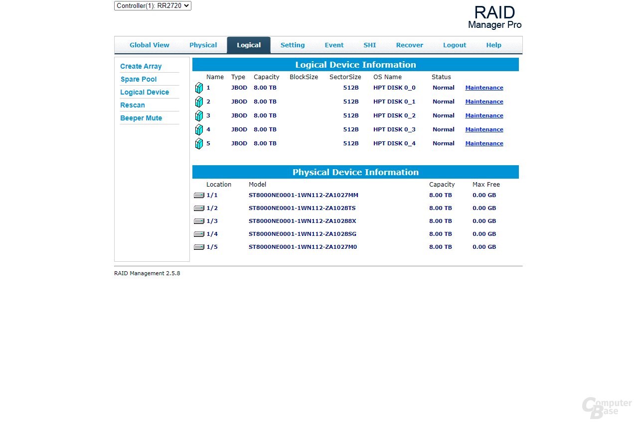Click the Logout tab
Screen dimensions: 637x424
coord(455,45)
